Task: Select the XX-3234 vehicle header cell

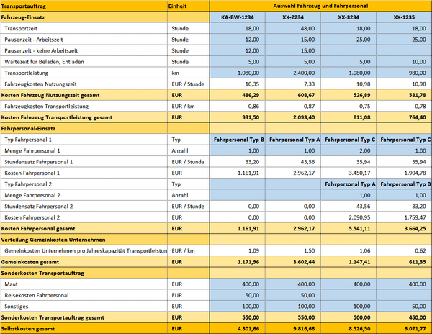Action: point(348,17)
